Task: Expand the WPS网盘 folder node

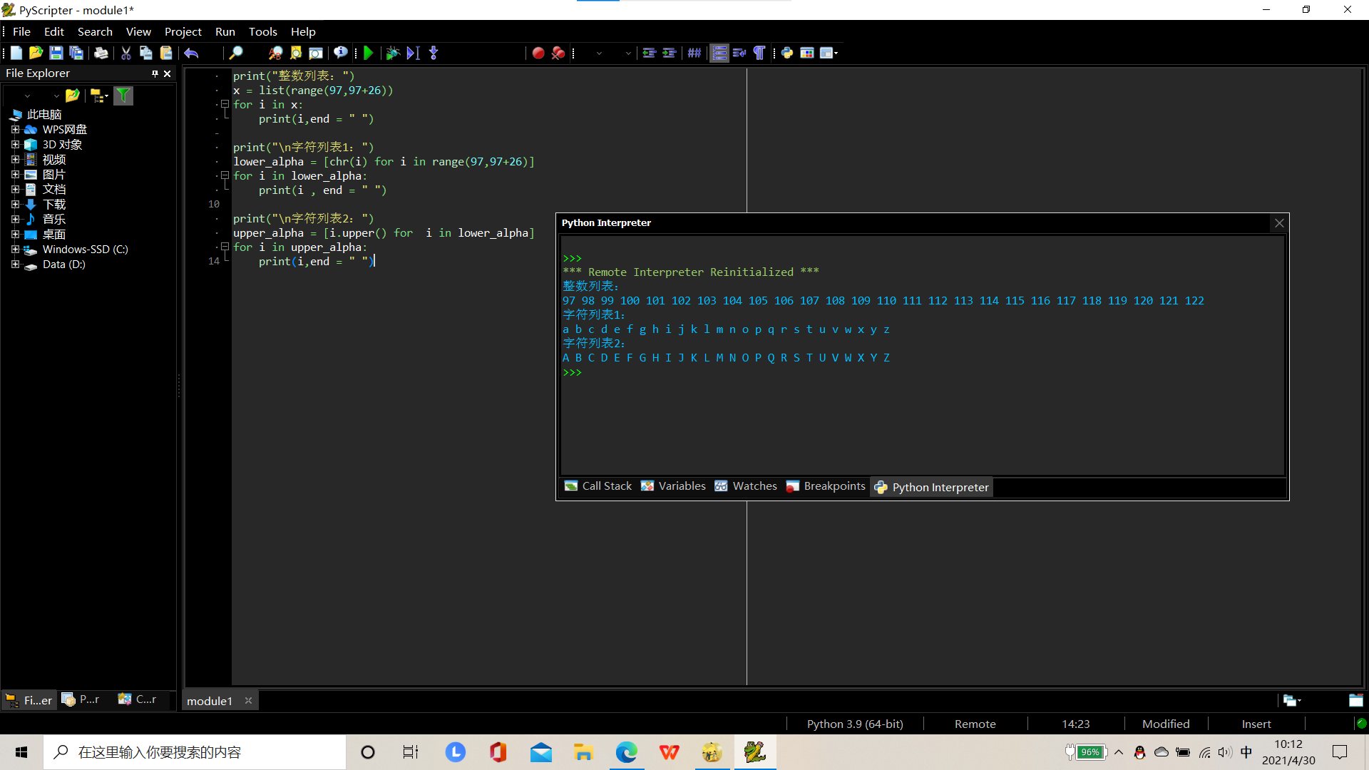Action: (x=15, y=130)
